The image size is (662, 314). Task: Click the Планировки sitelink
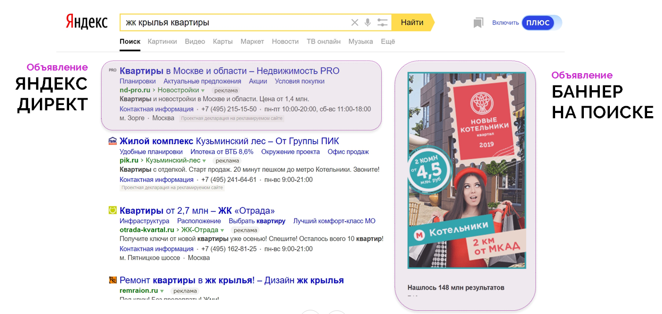pyautogui.click(x=138, y=81)
